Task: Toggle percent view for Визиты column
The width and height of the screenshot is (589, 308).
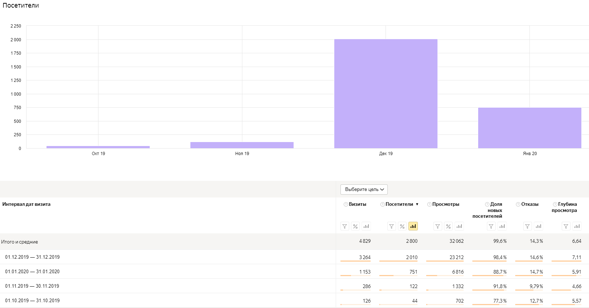Action: pos(355,226)
